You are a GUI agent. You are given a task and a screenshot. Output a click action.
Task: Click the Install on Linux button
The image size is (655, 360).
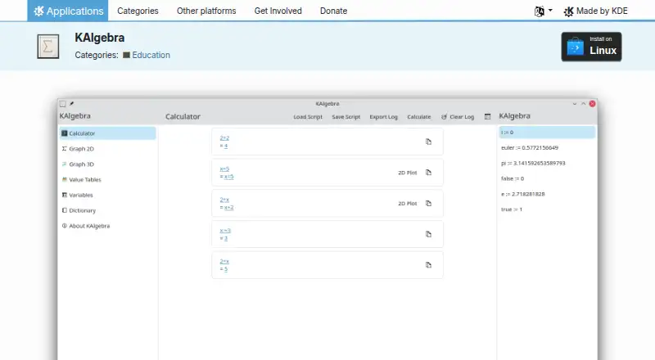[x=591, y=47]
